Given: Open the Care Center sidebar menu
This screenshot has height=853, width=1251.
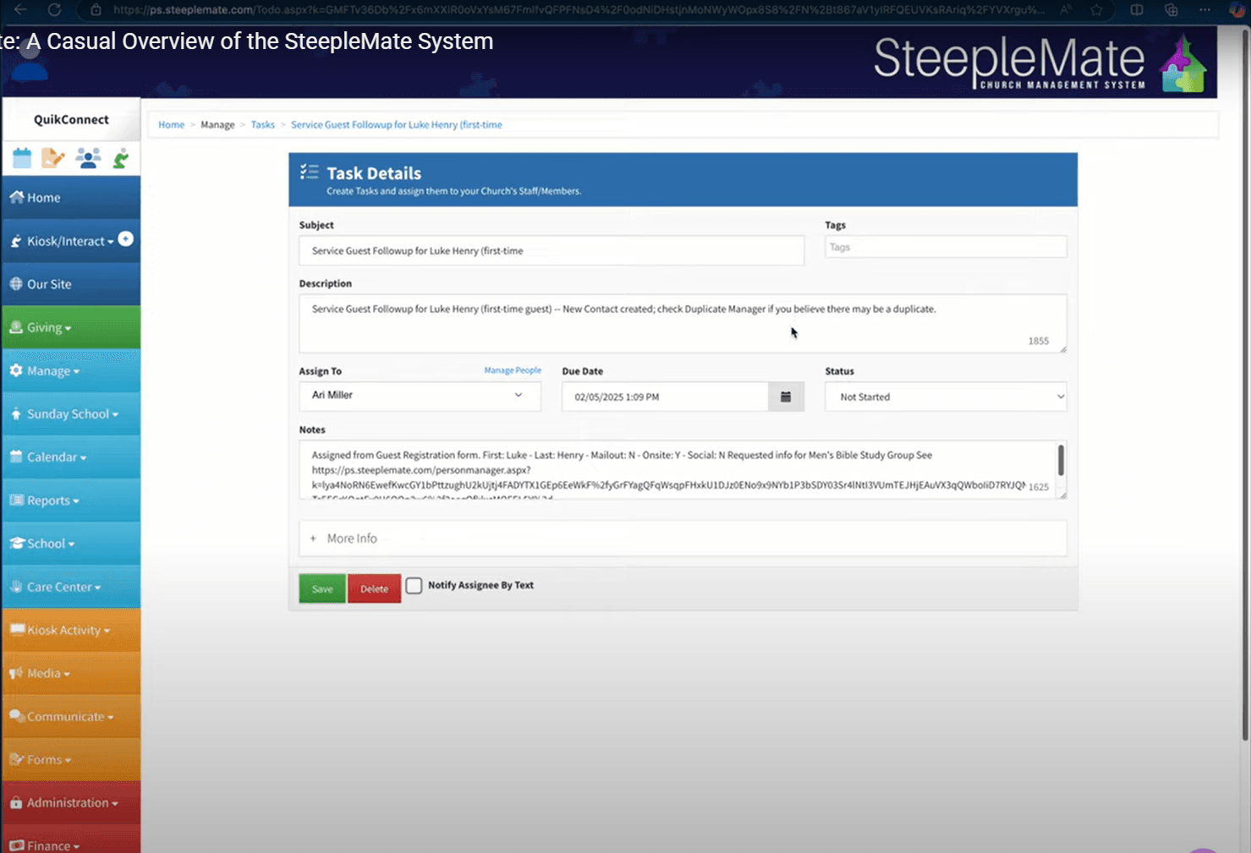Looking at the screenshot, I should coord(71,587).
